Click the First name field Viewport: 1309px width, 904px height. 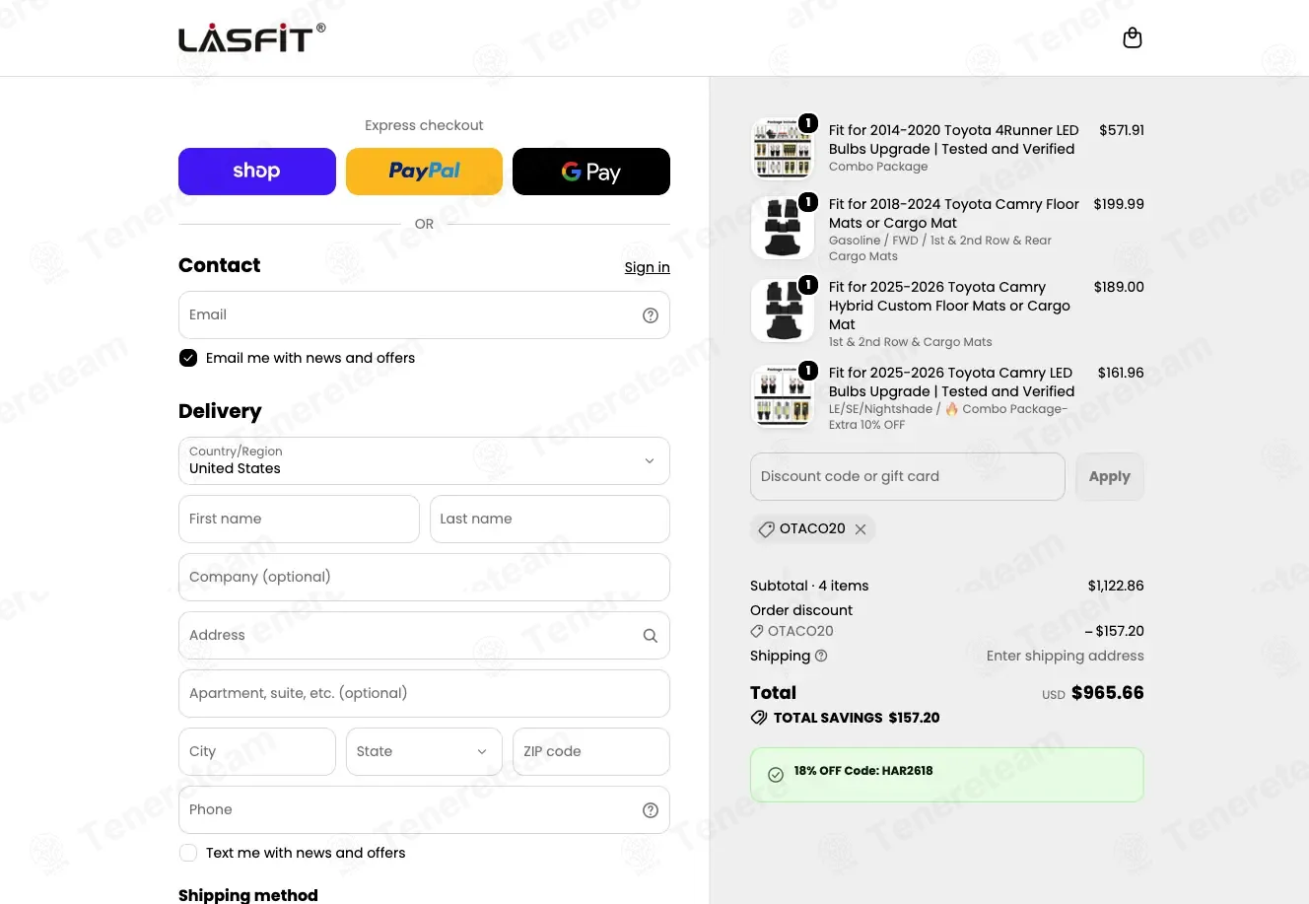pos(299,519)
